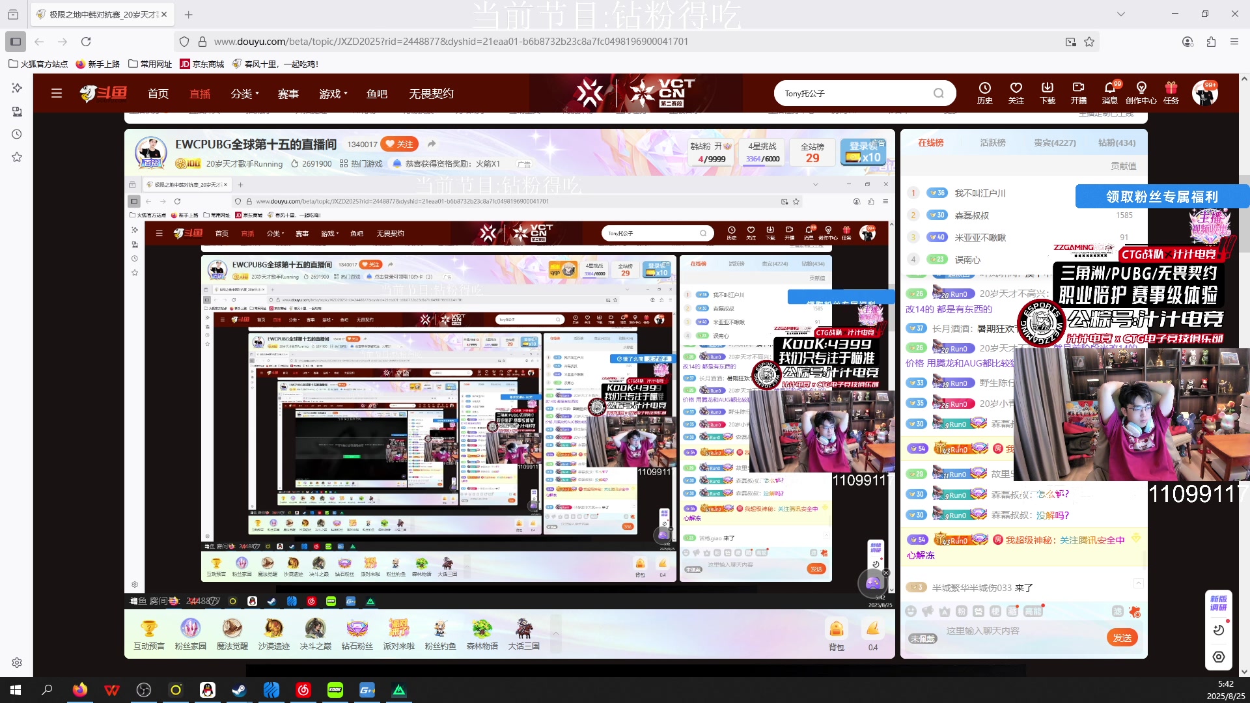
Task: Open Windows Start menu
Action: [16, 690]
